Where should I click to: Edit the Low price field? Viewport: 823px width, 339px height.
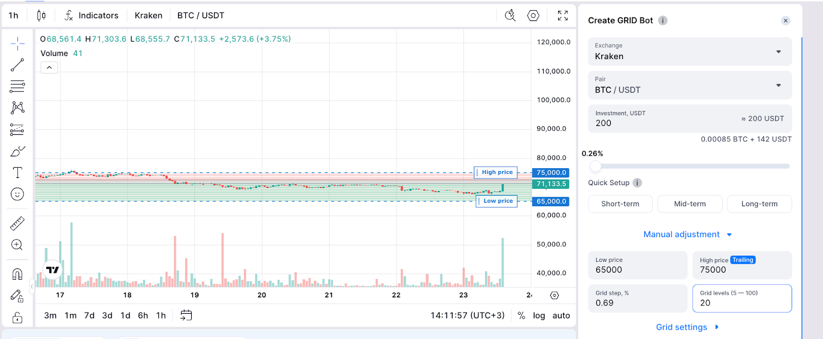coord(638,265)
